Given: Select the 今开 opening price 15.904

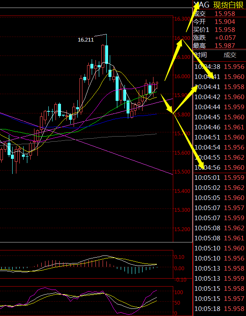Looking at the screenshot, I should pyautogui.click(x=225, y=22).
